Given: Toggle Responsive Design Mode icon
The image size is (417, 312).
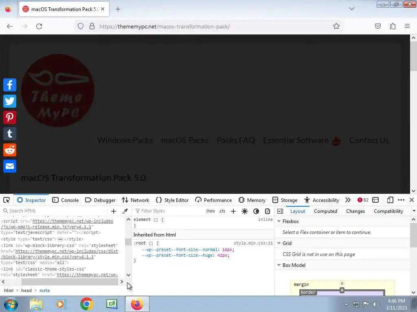Looking at the screenshot, I should click(x=390, y=200).
